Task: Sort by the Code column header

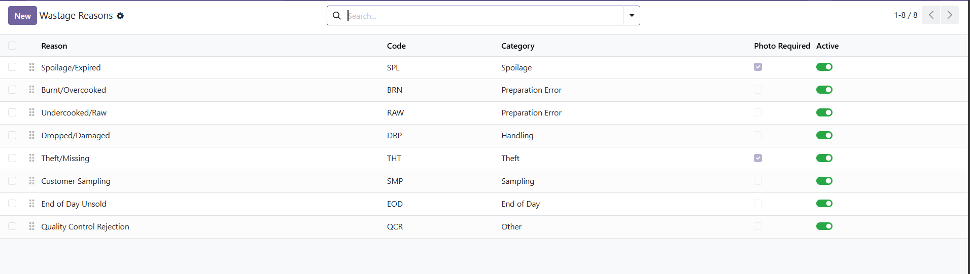Action: [396, 46]
